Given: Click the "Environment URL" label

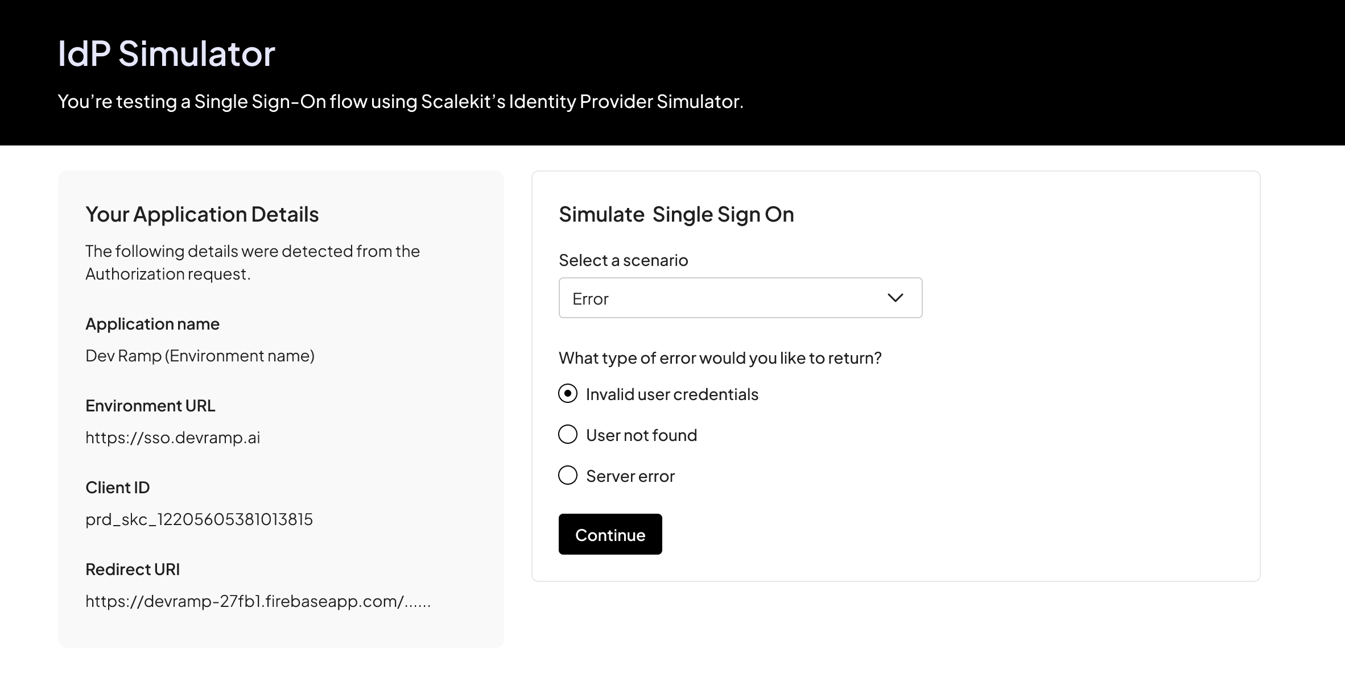Looking at the screenshot, I should 150,405.
